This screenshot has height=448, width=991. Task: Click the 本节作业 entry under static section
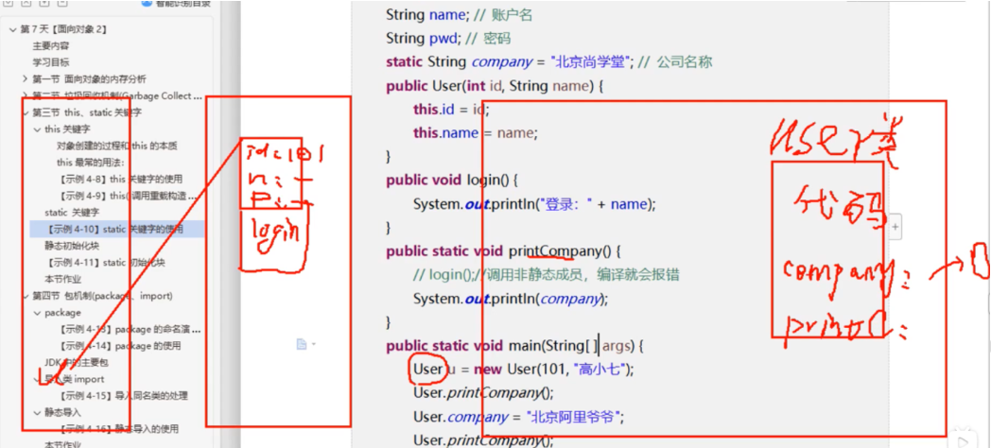(63, 280)
